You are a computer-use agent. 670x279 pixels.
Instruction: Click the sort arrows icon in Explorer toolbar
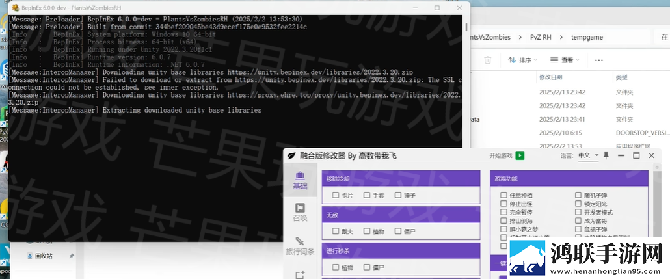pos(511,60)
